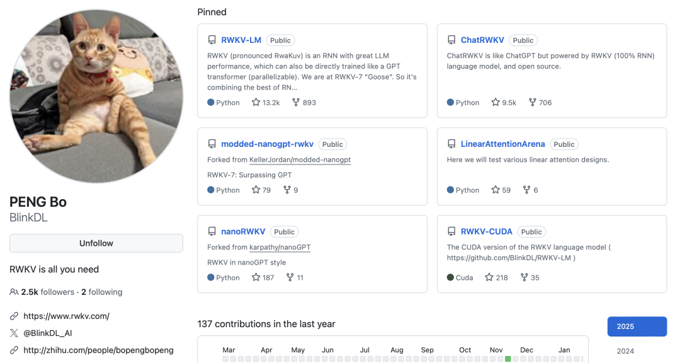Click the repository icon beside nanoRWKV
680x363 pixels.
(x=212, y=231)
